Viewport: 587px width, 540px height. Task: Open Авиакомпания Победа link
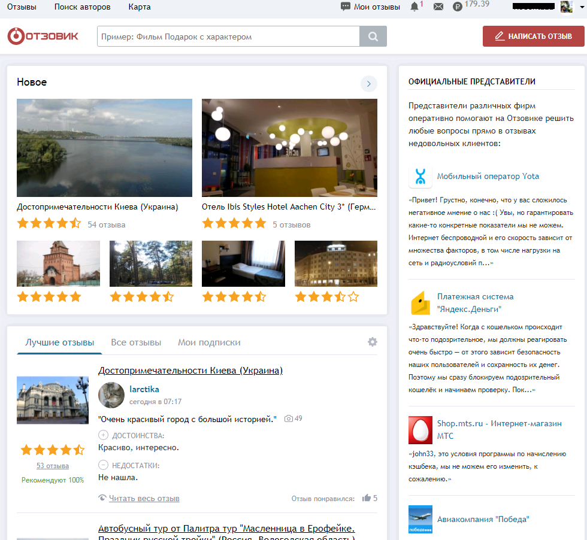tap(483, 519)
